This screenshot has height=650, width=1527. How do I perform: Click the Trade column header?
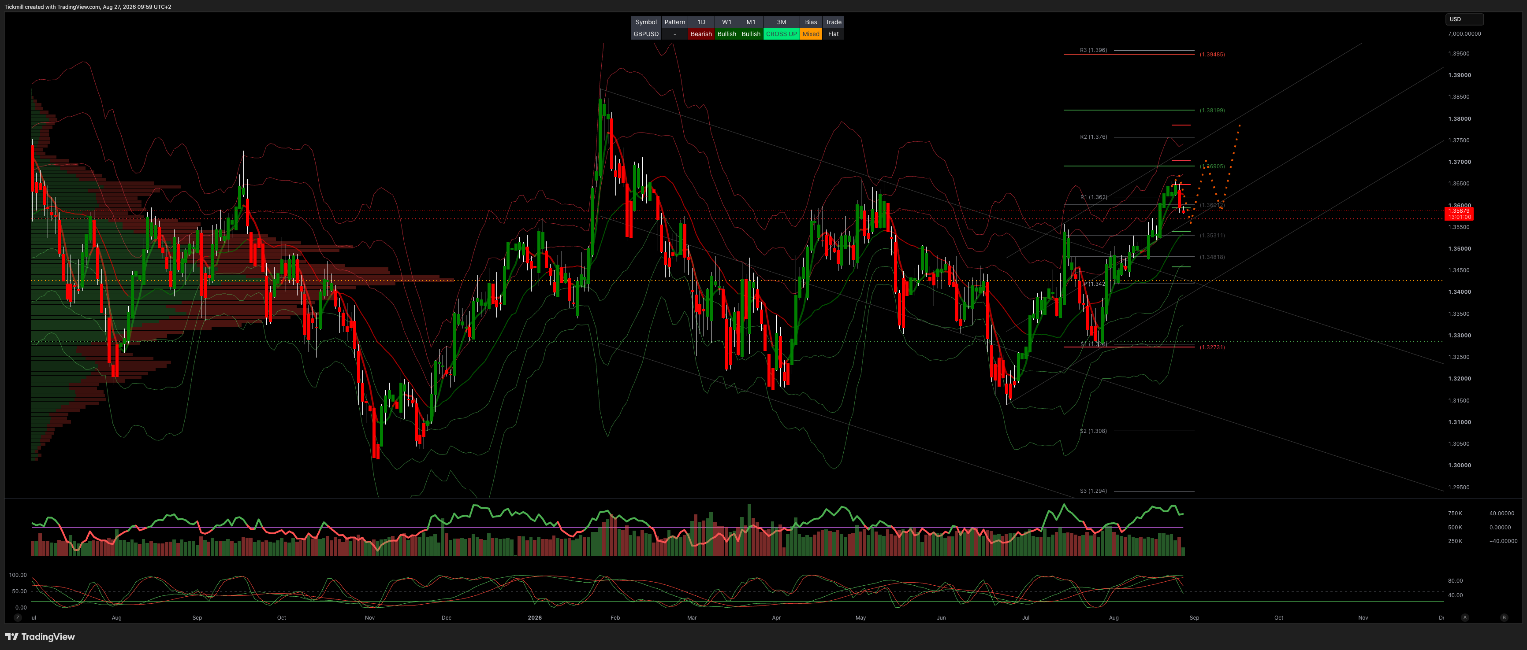click(834, 22)
